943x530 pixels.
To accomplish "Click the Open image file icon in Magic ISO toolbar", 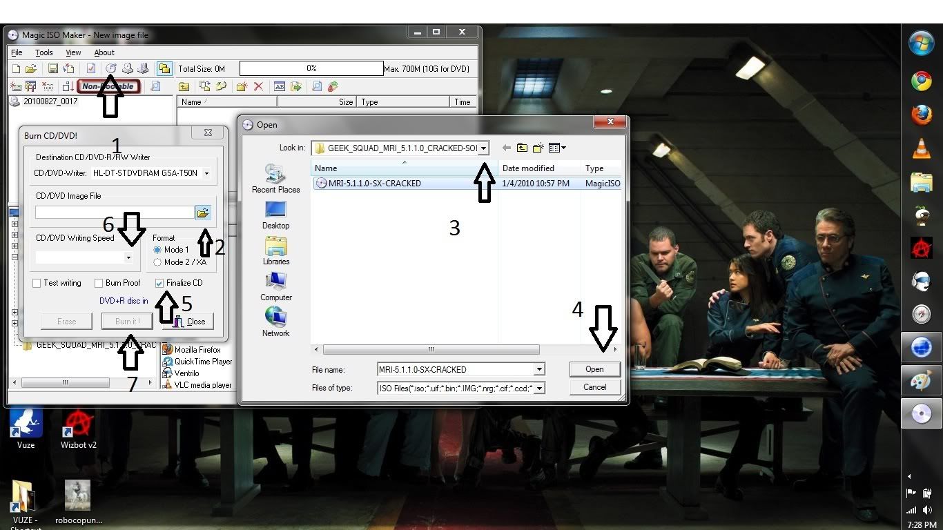I will (x=31, y=68).
